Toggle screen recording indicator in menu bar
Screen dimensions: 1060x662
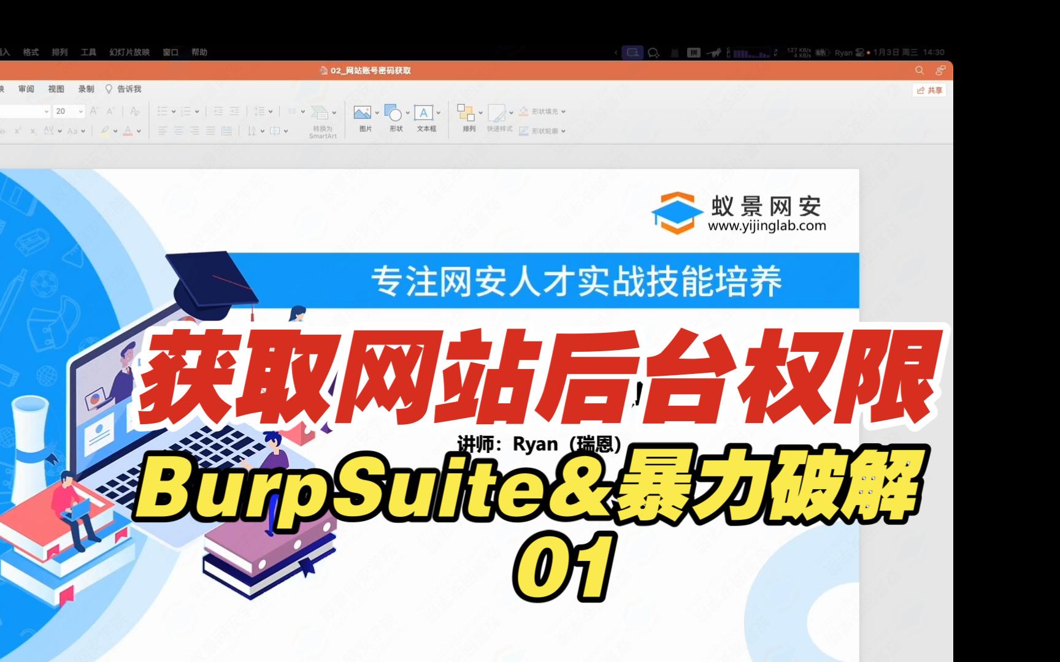(632, 53)
